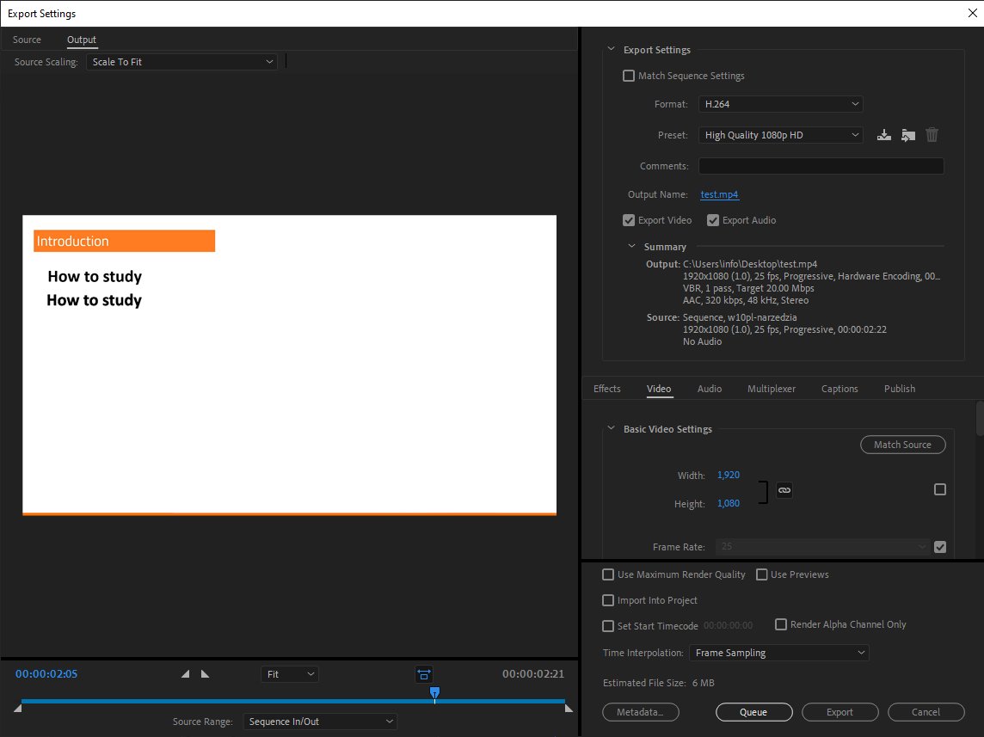Click the Queue button
Image resolution: width=984 pixels, height=737 pixels.
pyautogui.click(x=753, y=712)
